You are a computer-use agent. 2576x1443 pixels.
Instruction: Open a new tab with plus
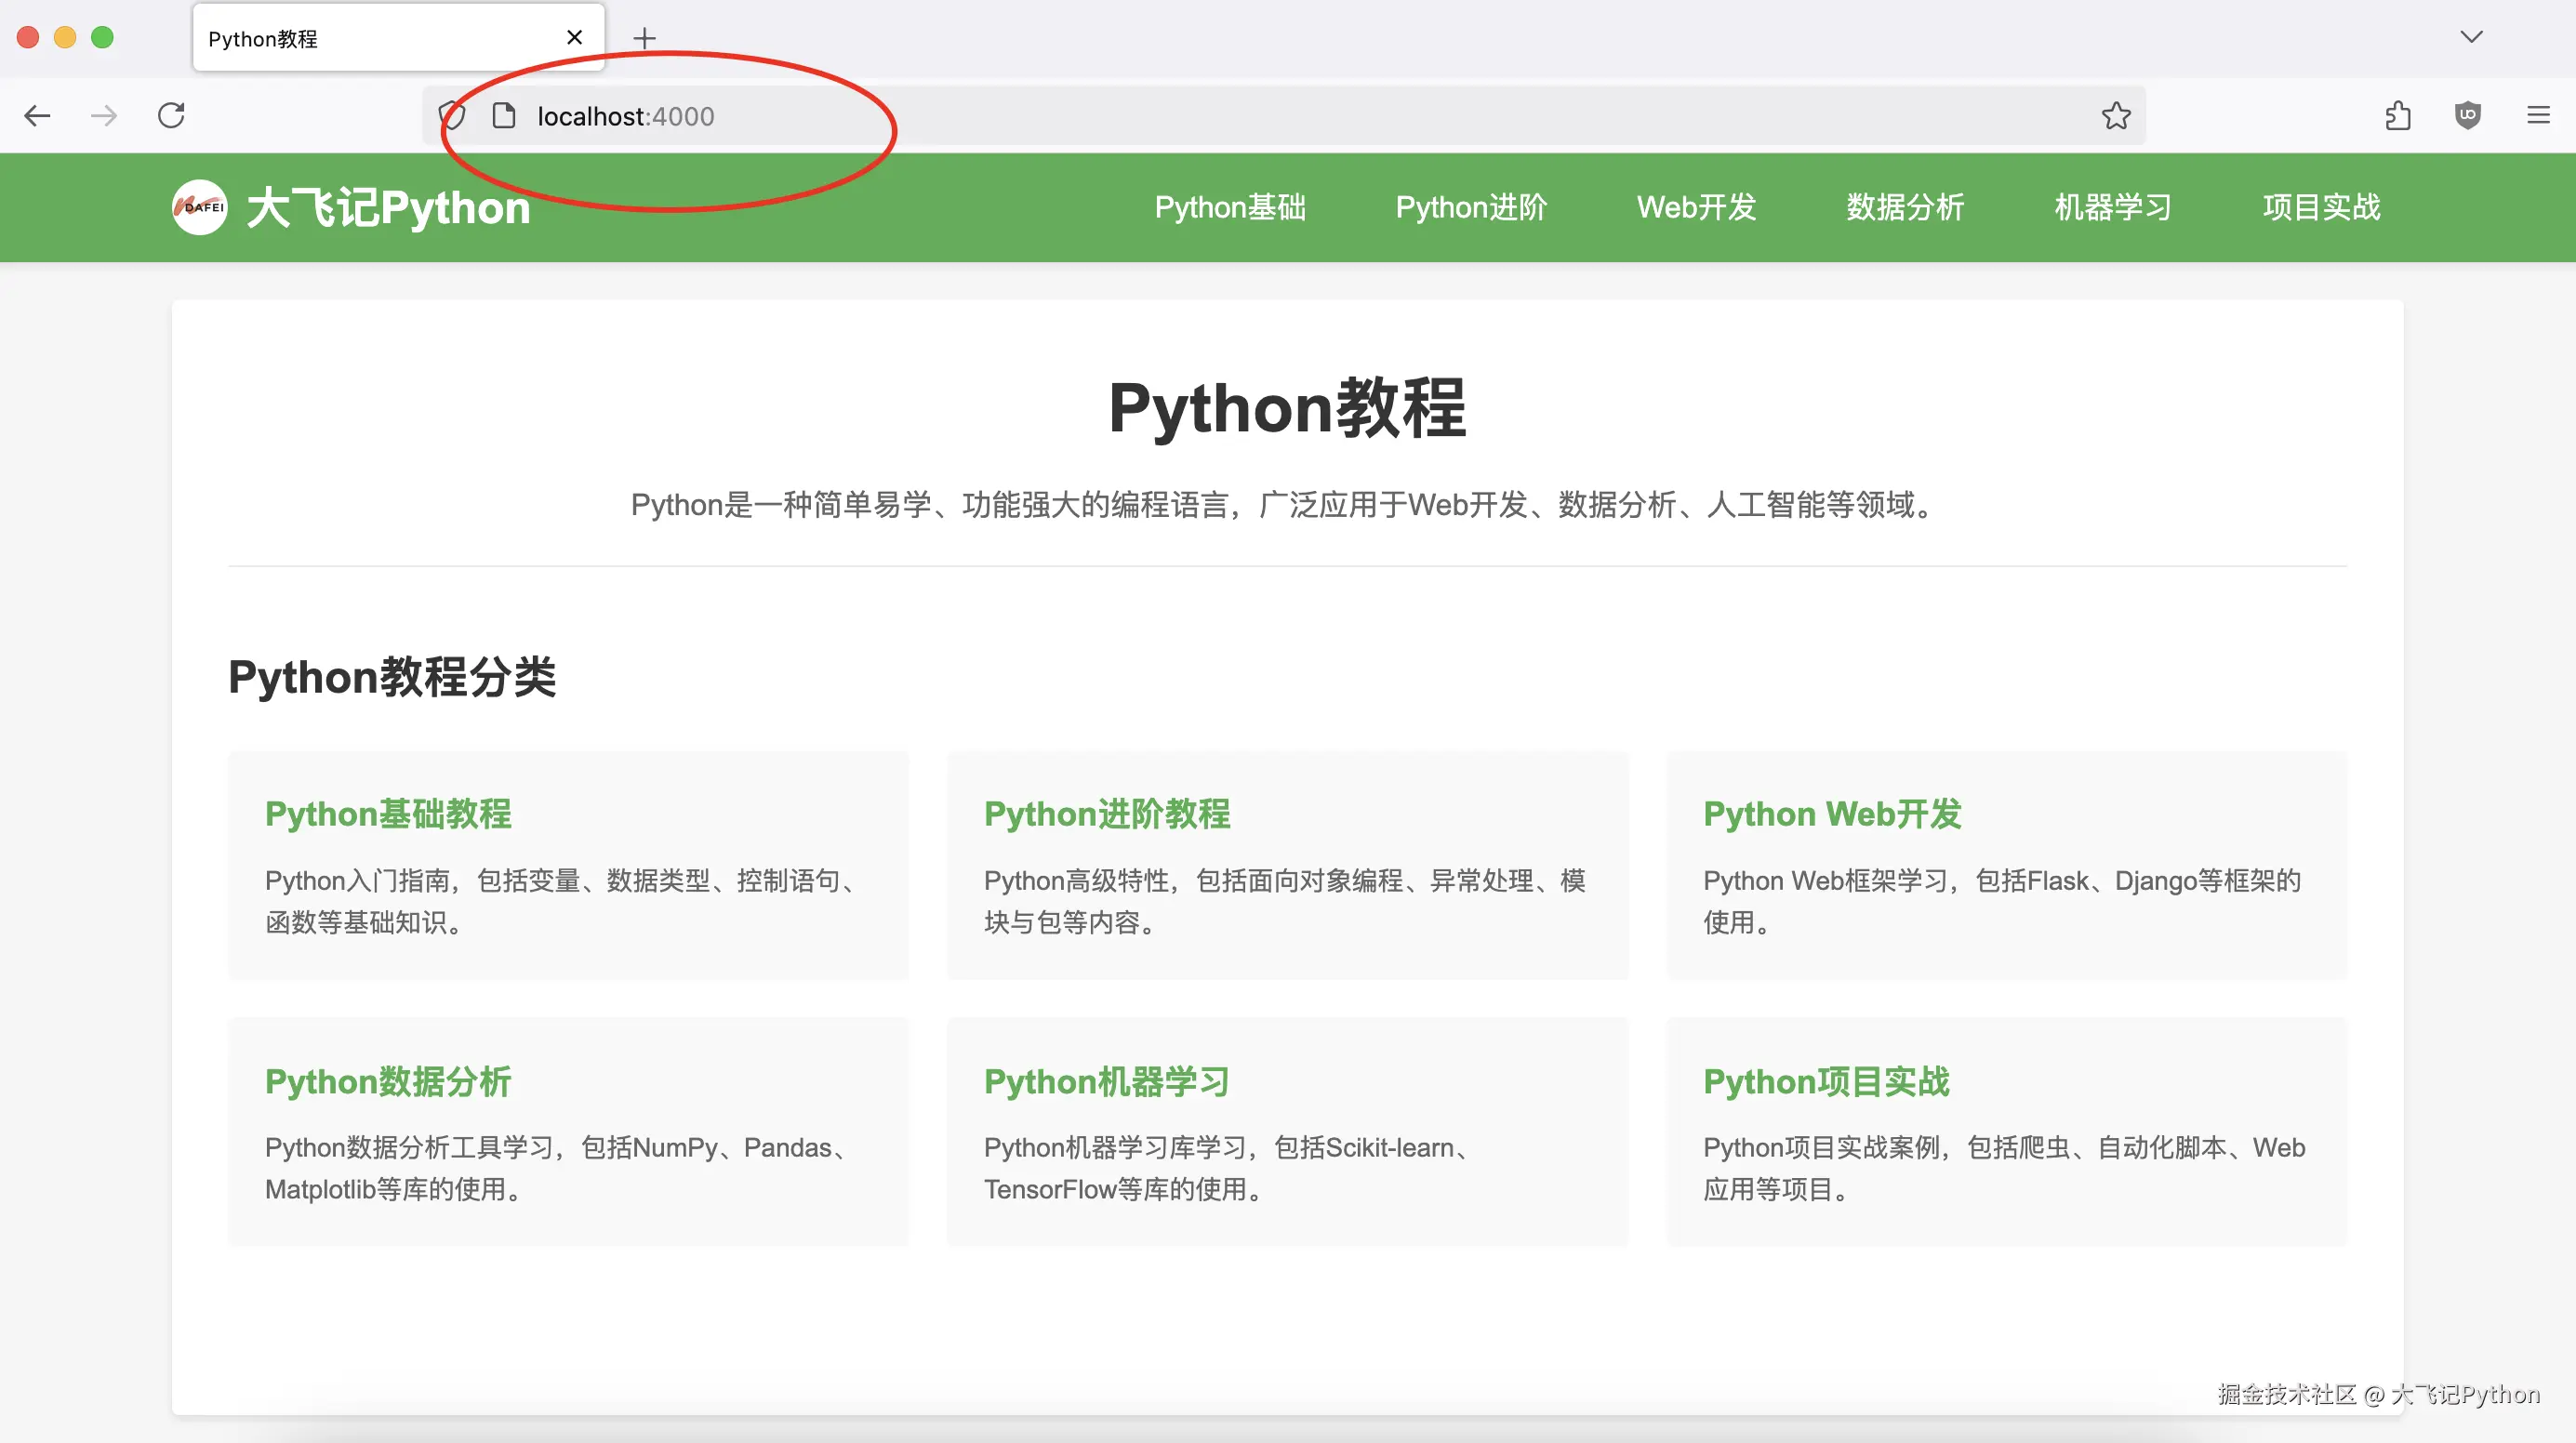pyautogui.click(x=645, y=38)
